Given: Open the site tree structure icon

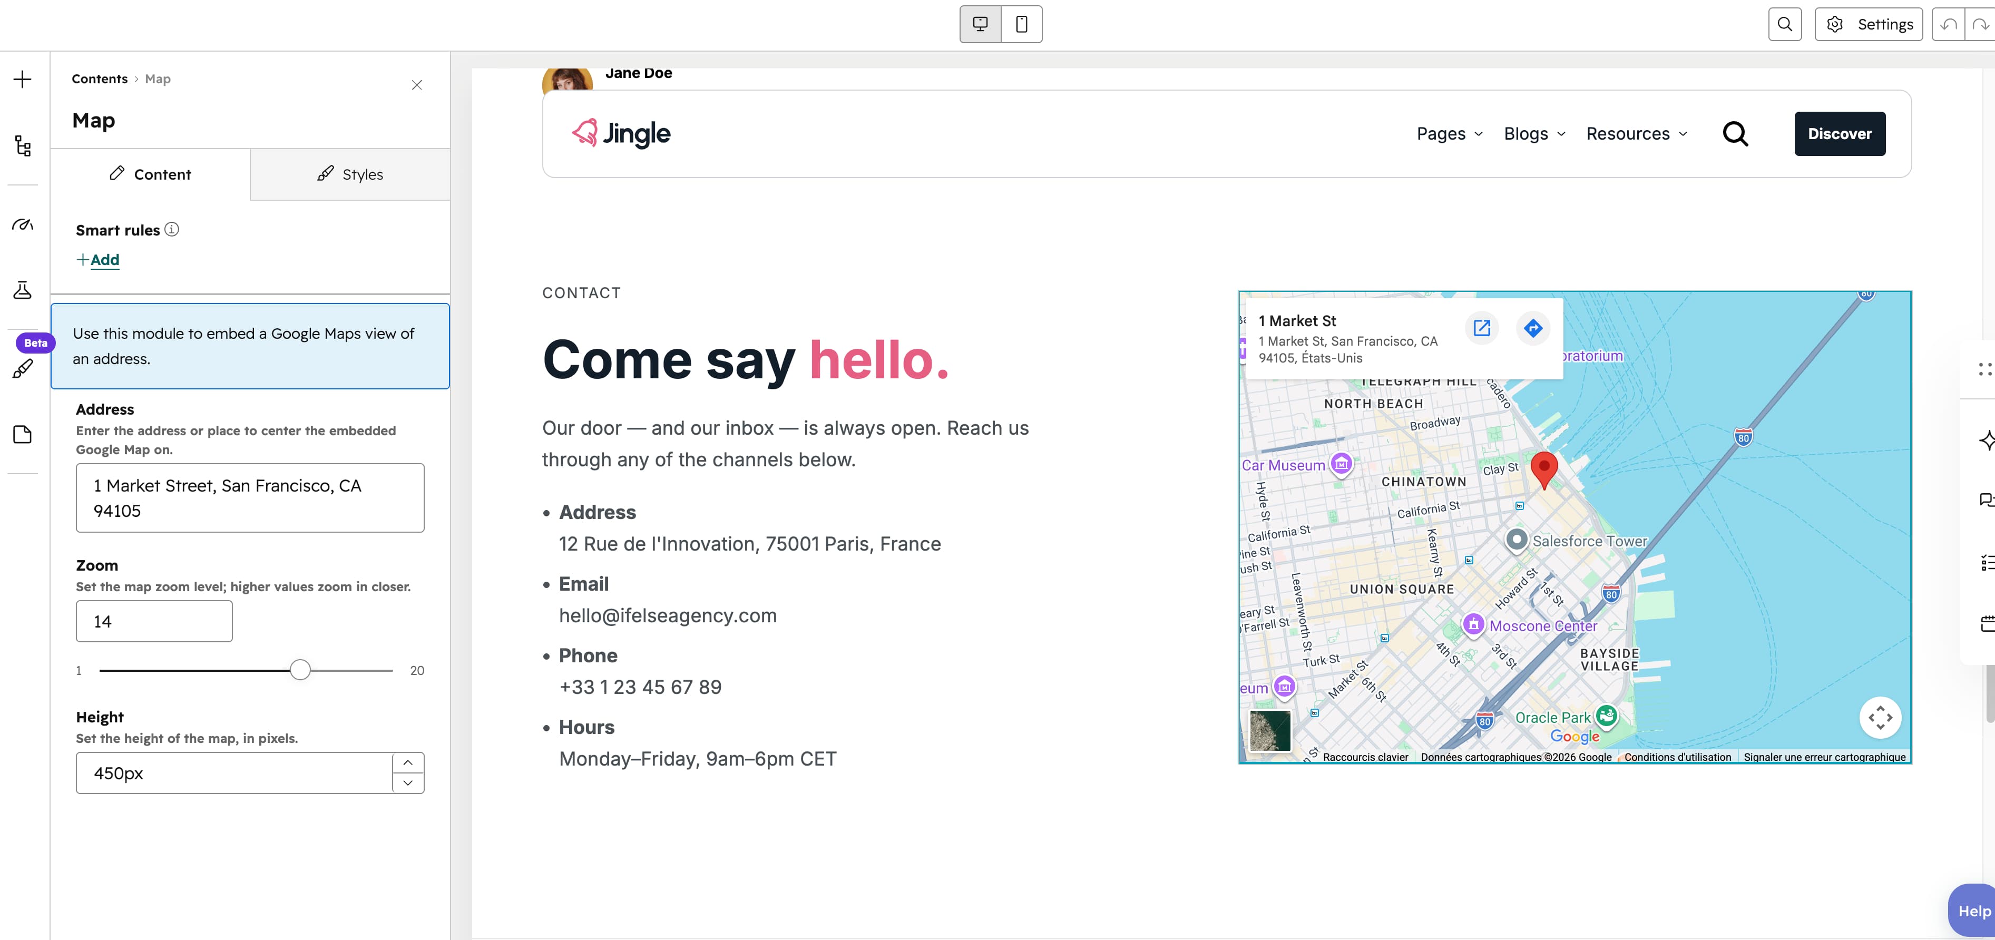Looking at the screenshot, I should (x=23, y=145).
